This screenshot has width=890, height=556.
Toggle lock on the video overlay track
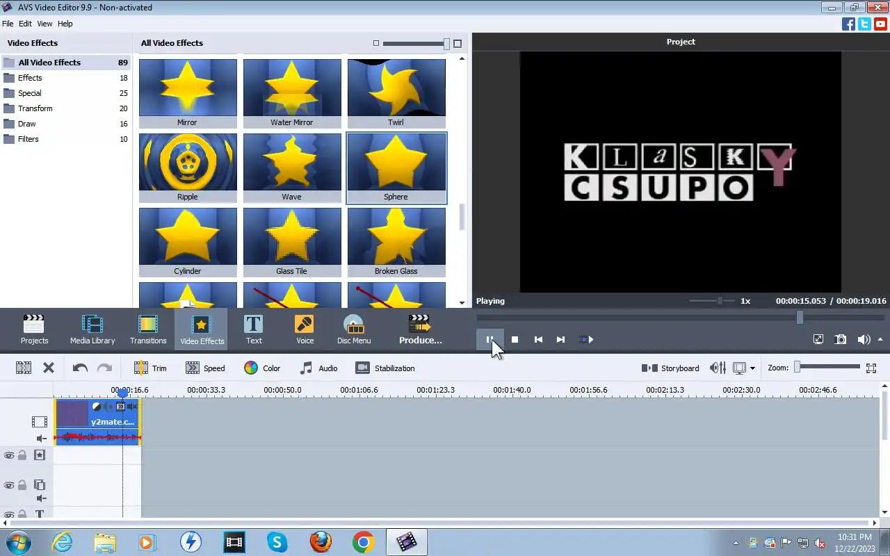click(22, 485)
